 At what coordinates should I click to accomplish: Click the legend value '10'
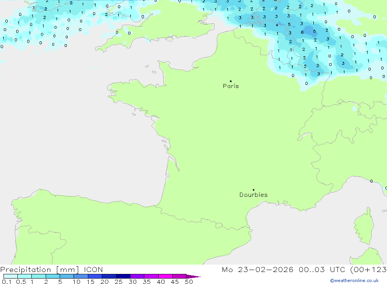pos(76,282)
